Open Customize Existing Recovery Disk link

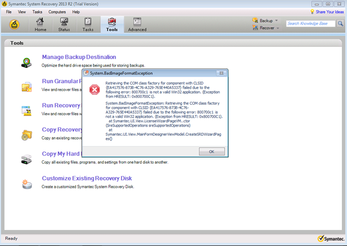(x=87, y=178)
